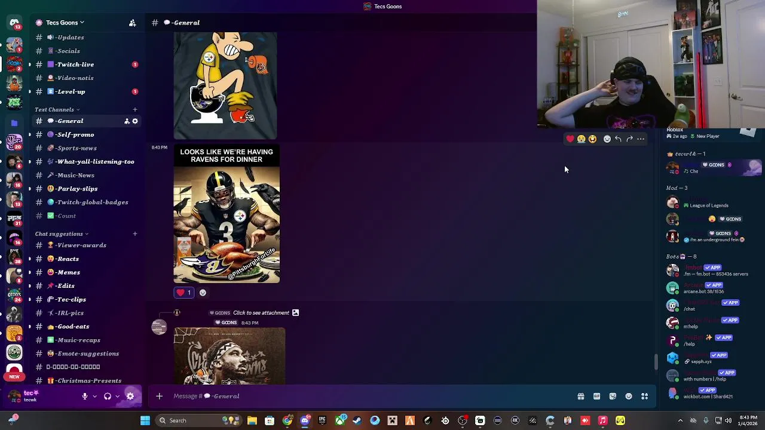Image resolution: width=765 pixels, height=430 pixels.
Task: Open File Explorer from taskbar
Action: click(x=252, y=420)
